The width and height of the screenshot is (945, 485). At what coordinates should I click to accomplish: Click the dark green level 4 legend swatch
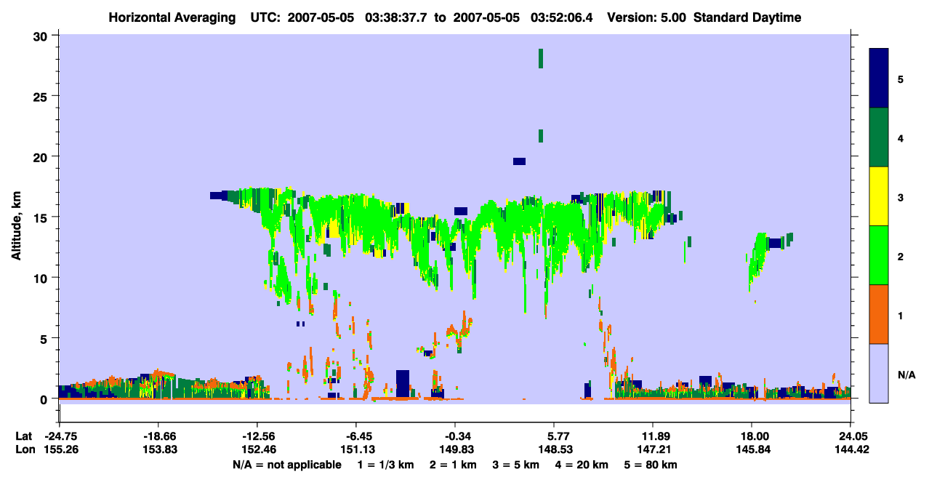click(879, 137)
